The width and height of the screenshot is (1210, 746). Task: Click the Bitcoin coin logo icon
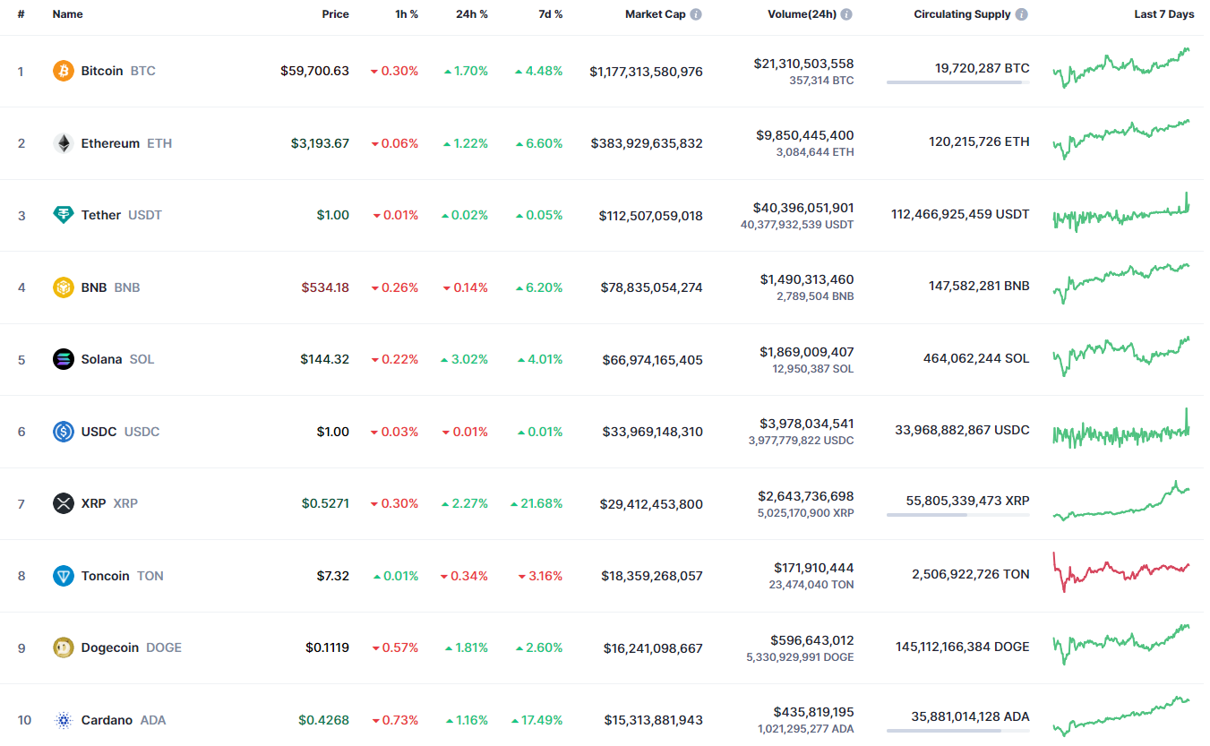coord(63,71)
